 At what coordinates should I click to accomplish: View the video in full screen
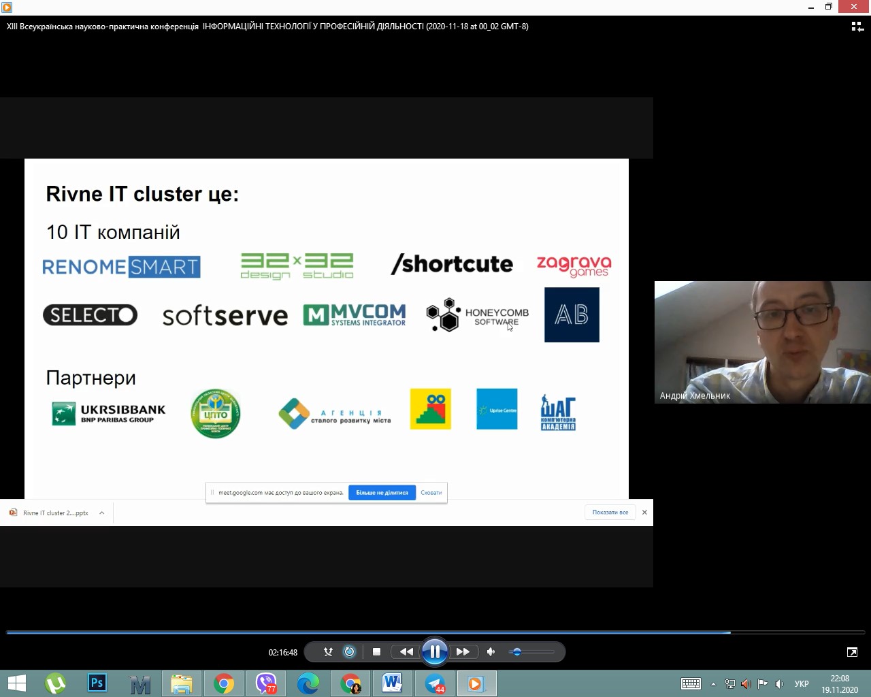(852, 652)
